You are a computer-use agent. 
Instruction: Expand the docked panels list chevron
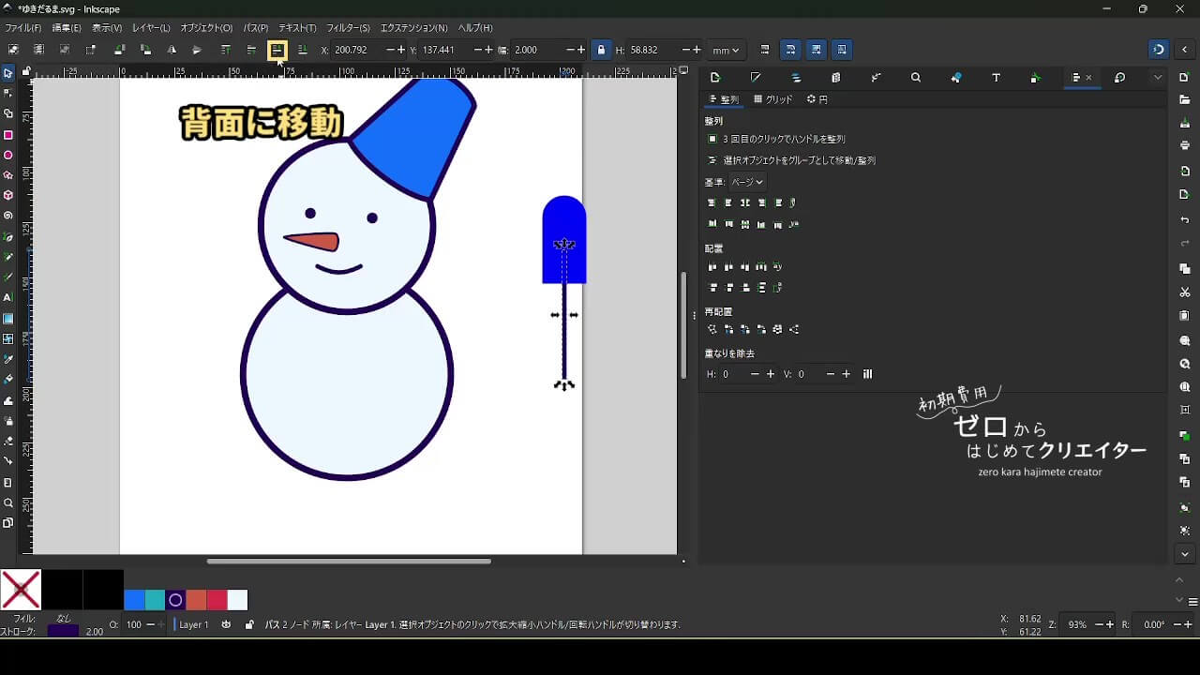[x=1158, y=78]
